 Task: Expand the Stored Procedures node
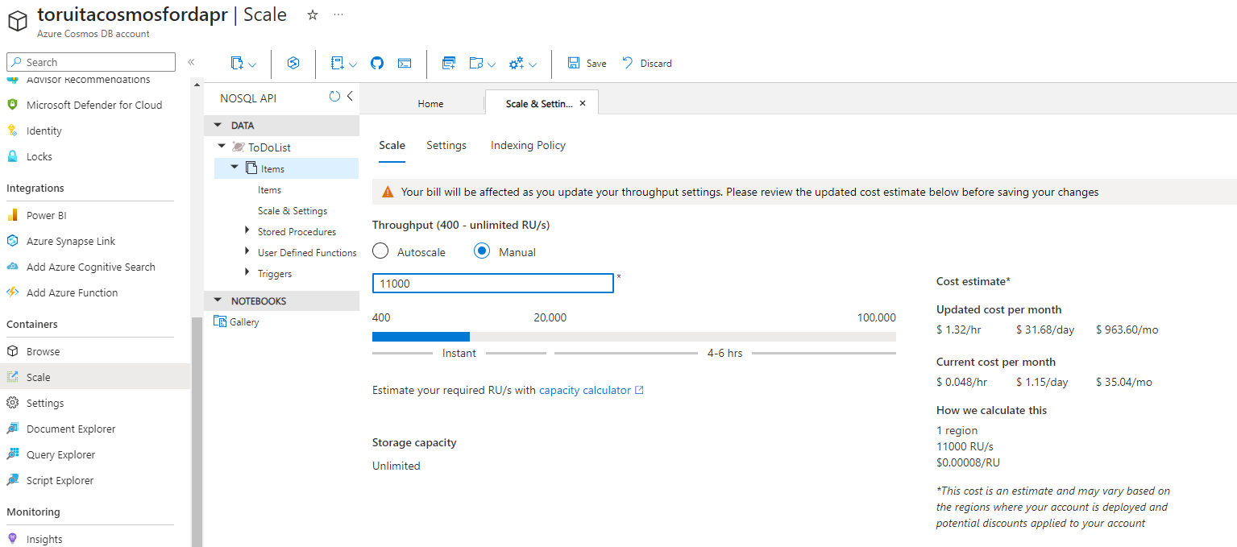point(247,231)
